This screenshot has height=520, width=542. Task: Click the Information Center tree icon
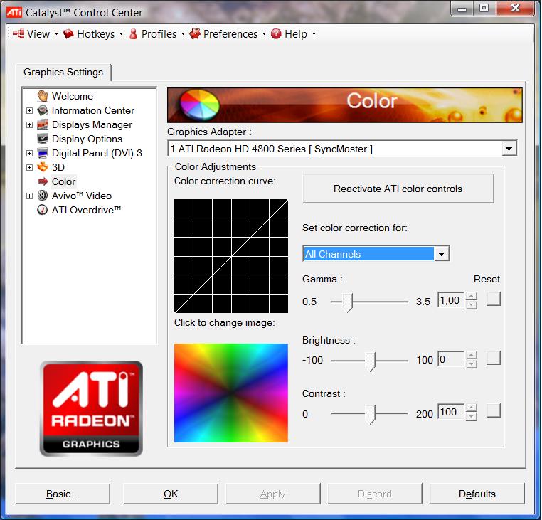43,110
